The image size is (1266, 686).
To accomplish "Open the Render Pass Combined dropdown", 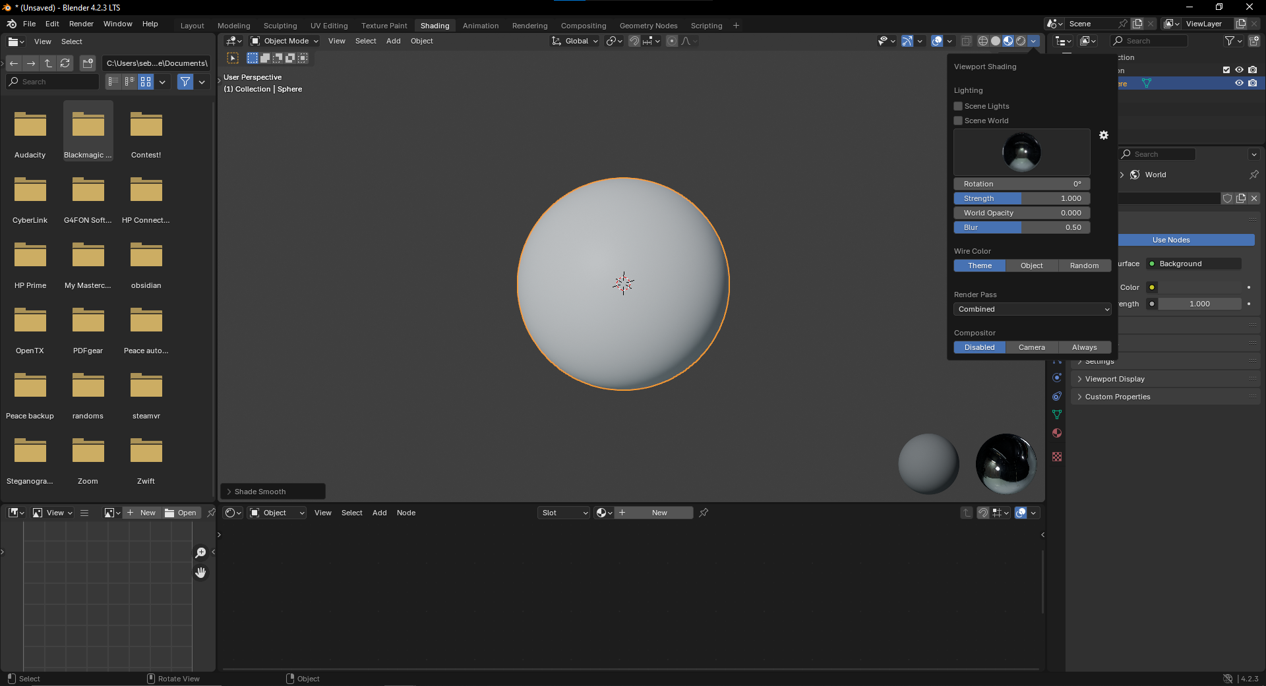I will click(1032, 308).
